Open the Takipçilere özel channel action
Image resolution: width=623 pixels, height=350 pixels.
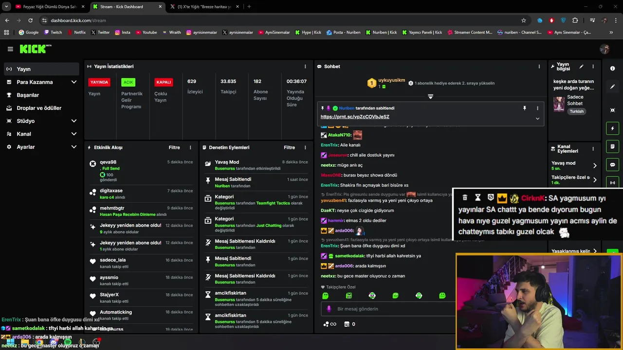pos(574,179)
